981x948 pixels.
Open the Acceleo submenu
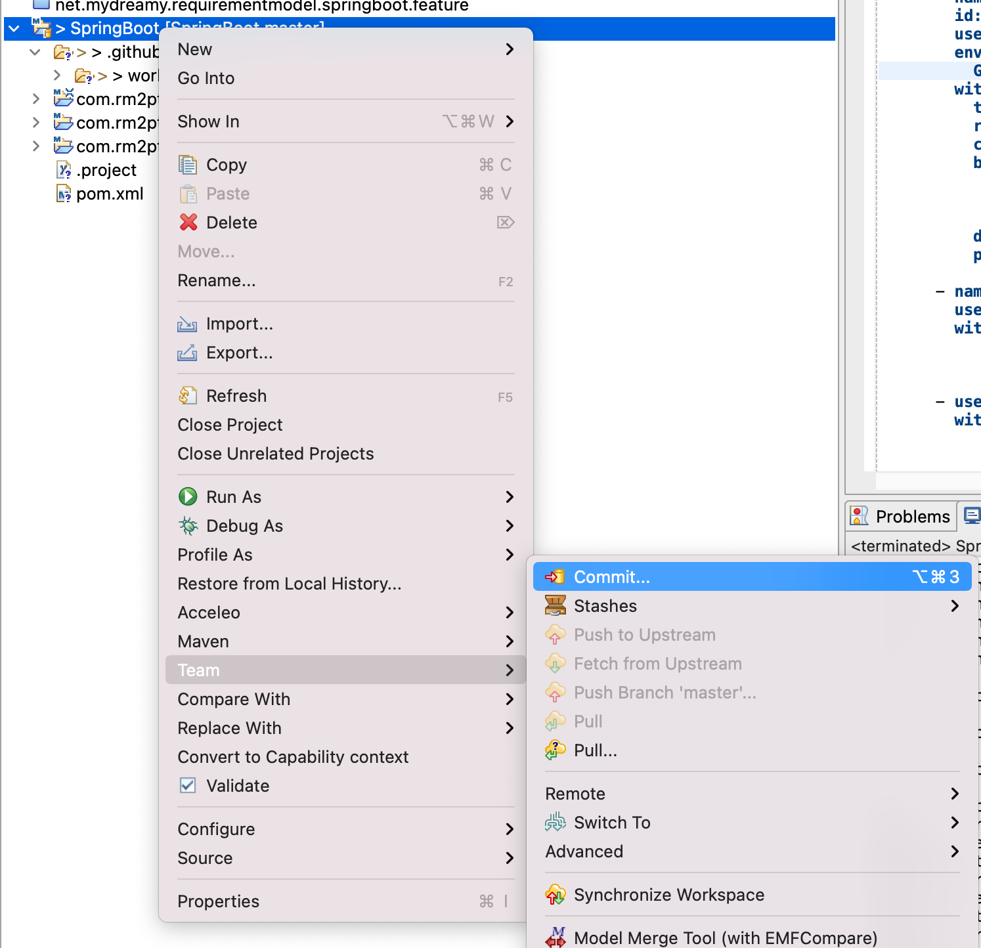tap(345, 613)
